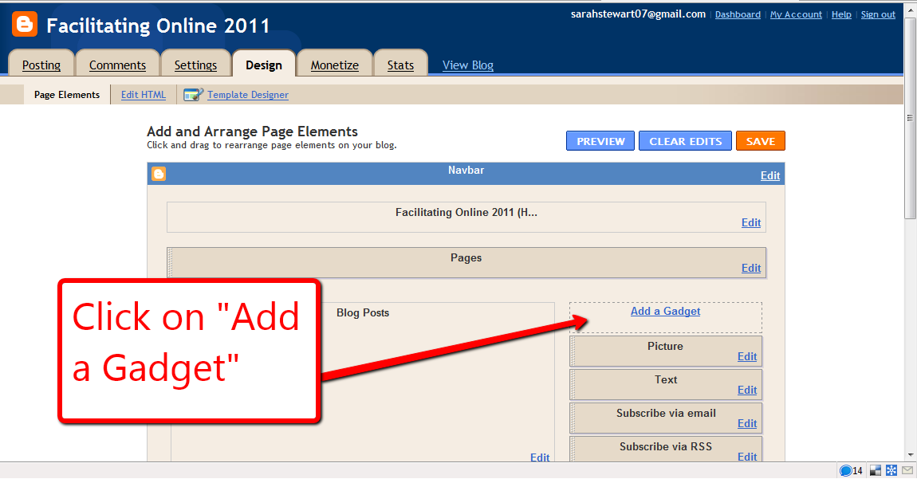This screenshot has height=479, width=917.
Task: Switch to the Stats tab
Action: coord(400,65)
